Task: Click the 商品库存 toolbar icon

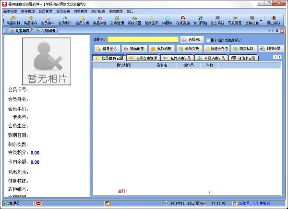Action: (x=31, y=20)
